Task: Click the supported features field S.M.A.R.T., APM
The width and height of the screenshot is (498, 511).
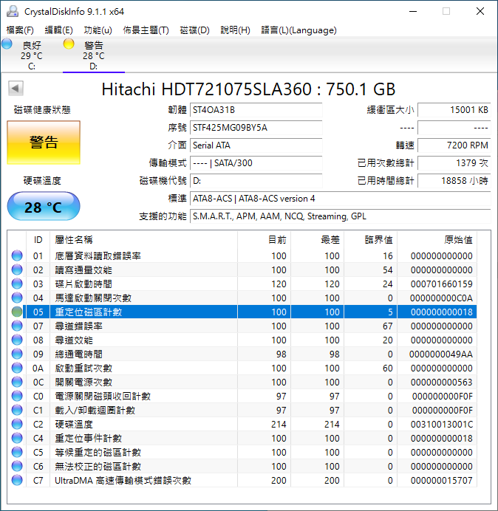Action: (341, 216)
